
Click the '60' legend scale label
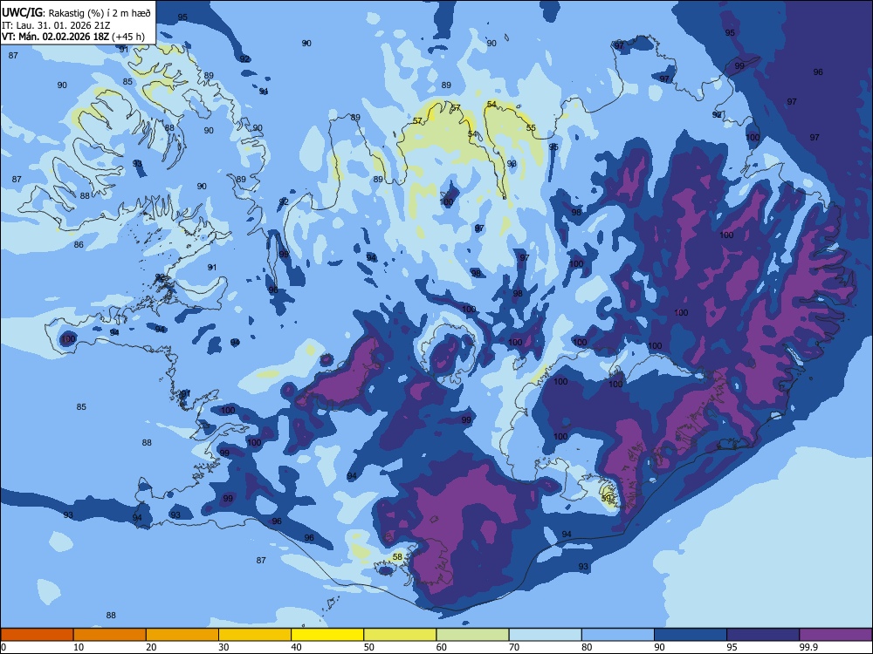coord(442,647)
